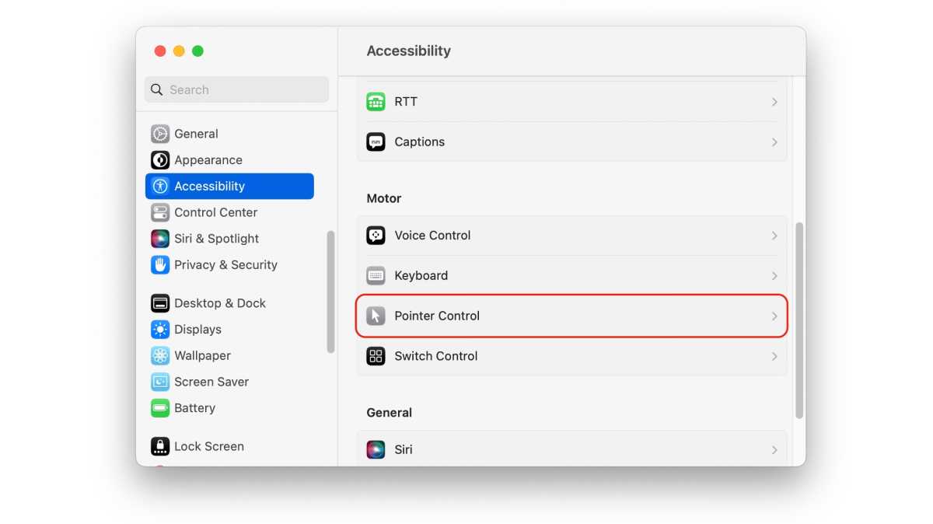The width and height of the screenshot is (933, 524).
Task: Click the General gear icon in sidebar
Action: pyautogui.click(x=160, y=134)
